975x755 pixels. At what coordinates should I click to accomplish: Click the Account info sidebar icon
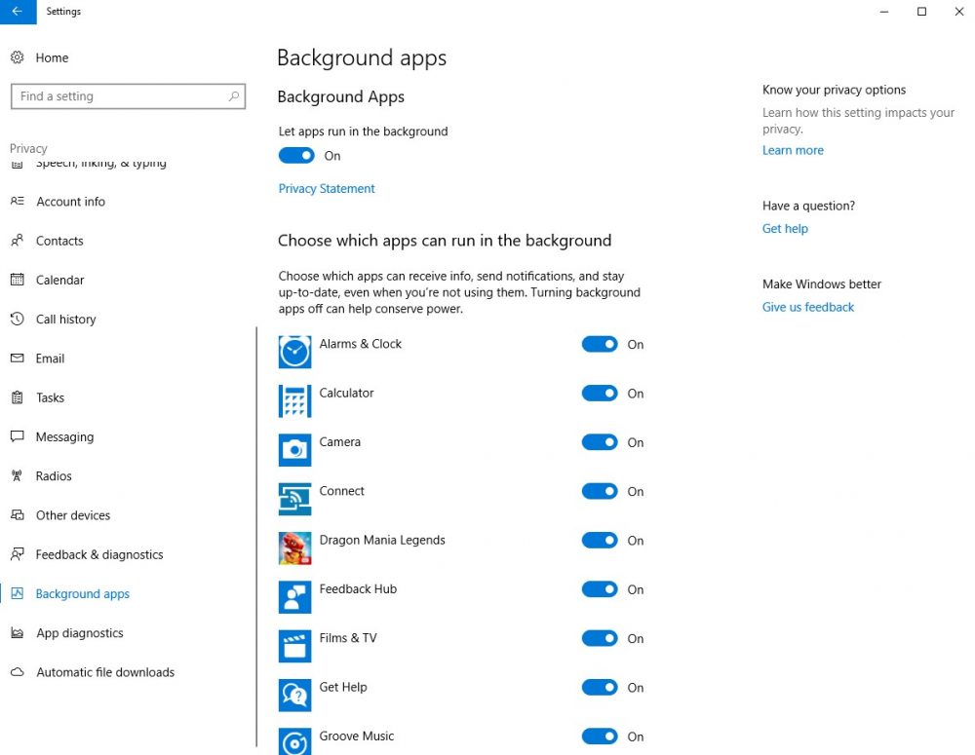18,202
